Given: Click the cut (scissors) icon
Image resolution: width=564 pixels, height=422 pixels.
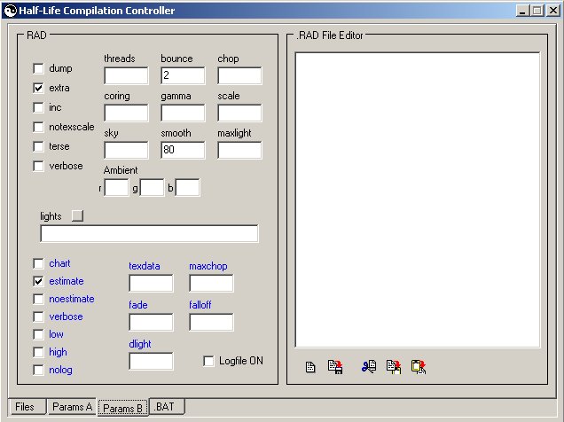Looking at the screenshot, I should click(x=368, y=366).
